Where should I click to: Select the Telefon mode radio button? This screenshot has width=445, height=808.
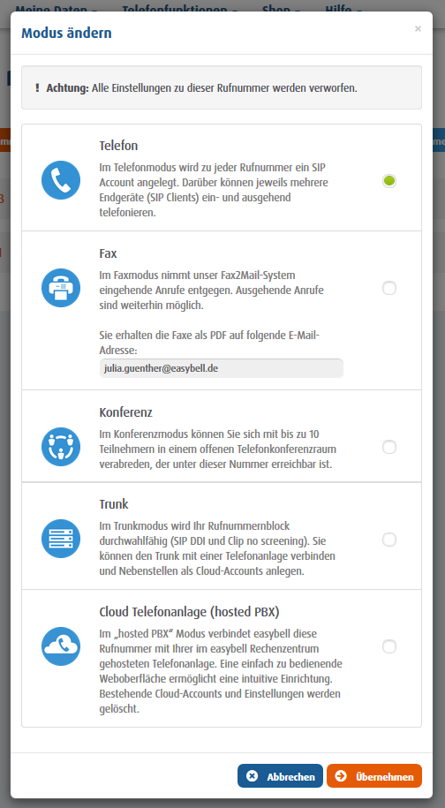point(389,181)
